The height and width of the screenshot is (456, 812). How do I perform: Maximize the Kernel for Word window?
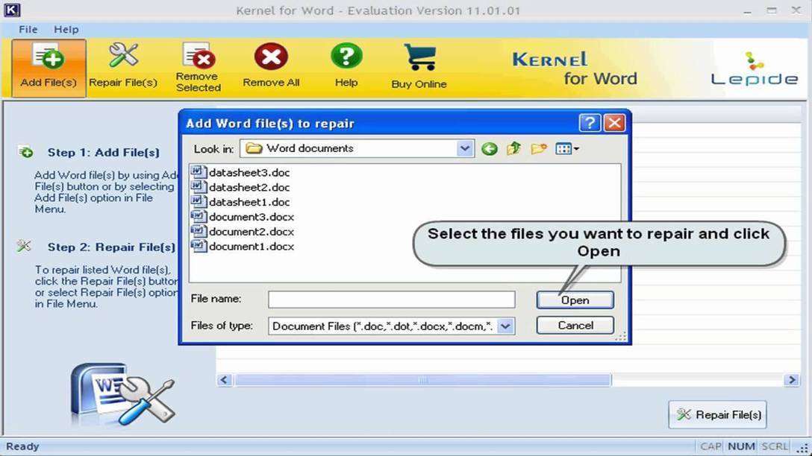(772, 10)
